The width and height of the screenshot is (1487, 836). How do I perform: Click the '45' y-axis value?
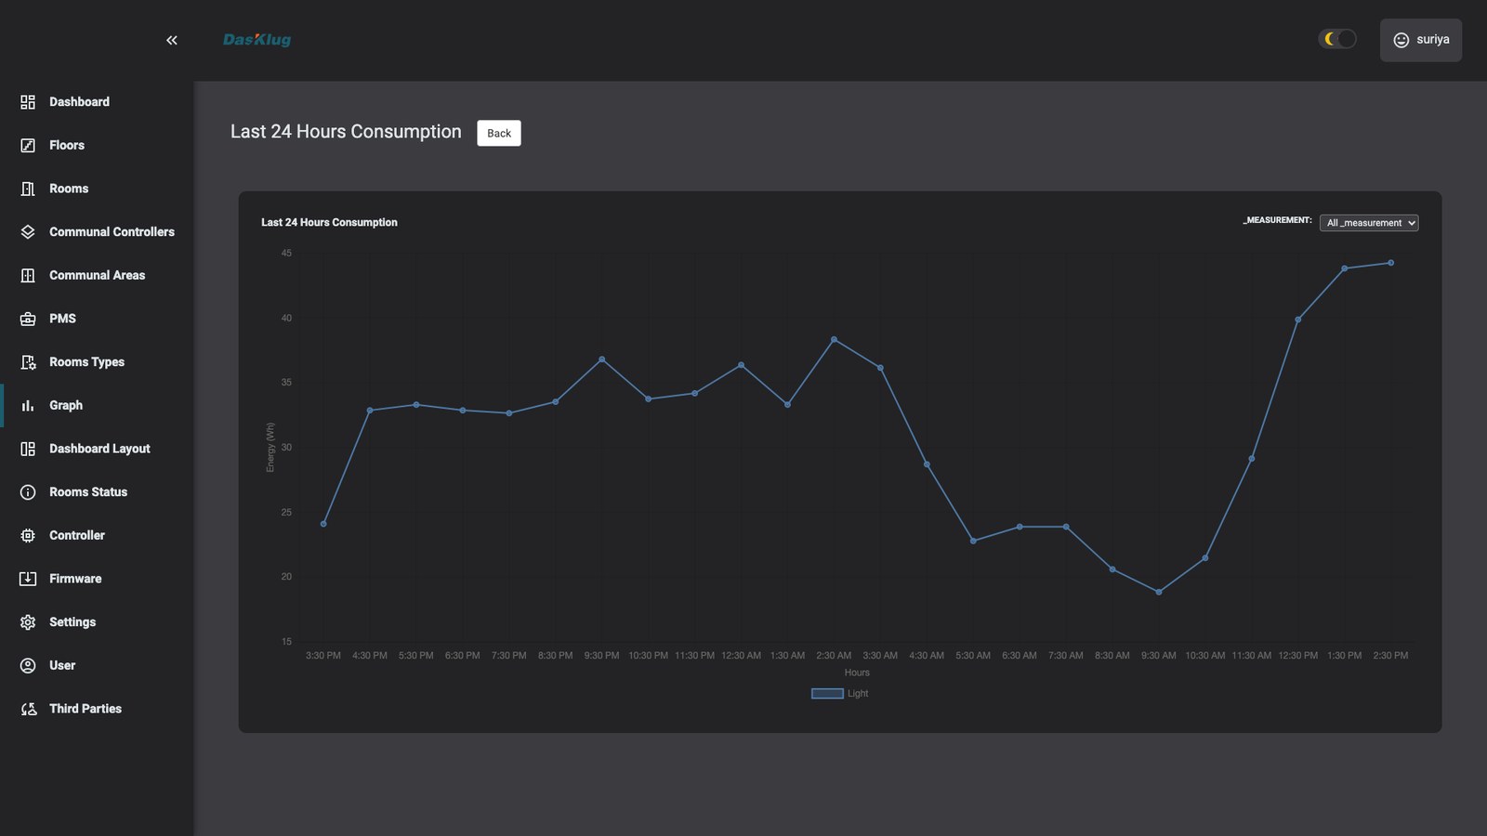pyautogui.click(x=286, y=254)
